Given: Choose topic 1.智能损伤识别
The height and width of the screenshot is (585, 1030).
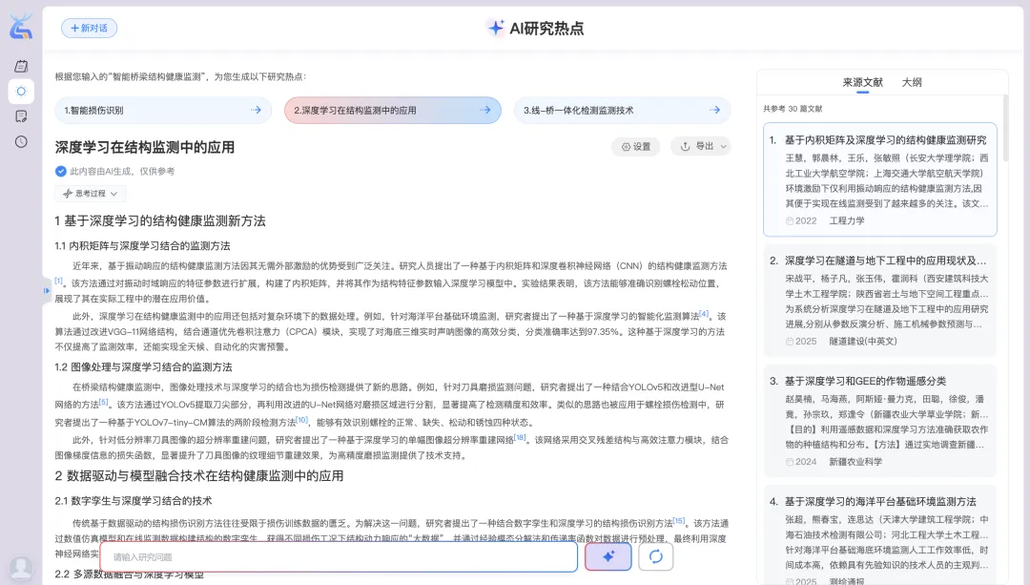Looking at the screenshot, I should (x=163, y=111).
